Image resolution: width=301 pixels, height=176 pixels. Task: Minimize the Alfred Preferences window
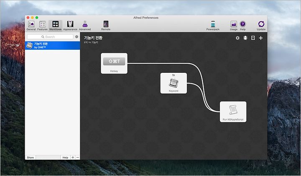[x=33, y=18]
